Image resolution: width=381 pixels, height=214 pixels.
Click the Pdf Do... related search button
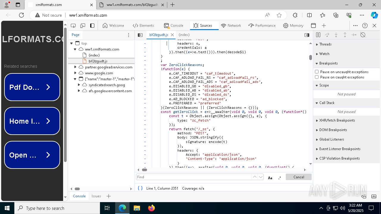coord(32,87)
